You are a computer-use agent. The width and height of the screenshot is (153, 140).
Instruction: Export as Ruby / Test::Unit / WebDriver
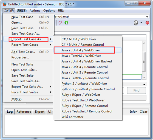[87, 100]
